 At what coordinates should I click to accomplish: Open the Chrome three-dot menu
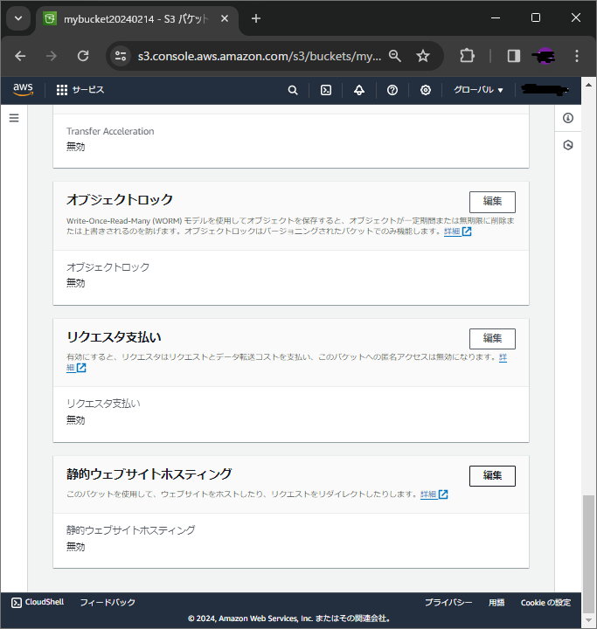(577, 56)
